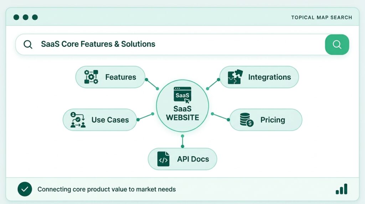This screenshot has height=204, width=365.
Task: Click the Integrations puzzle icon
Action: [235, 77]
